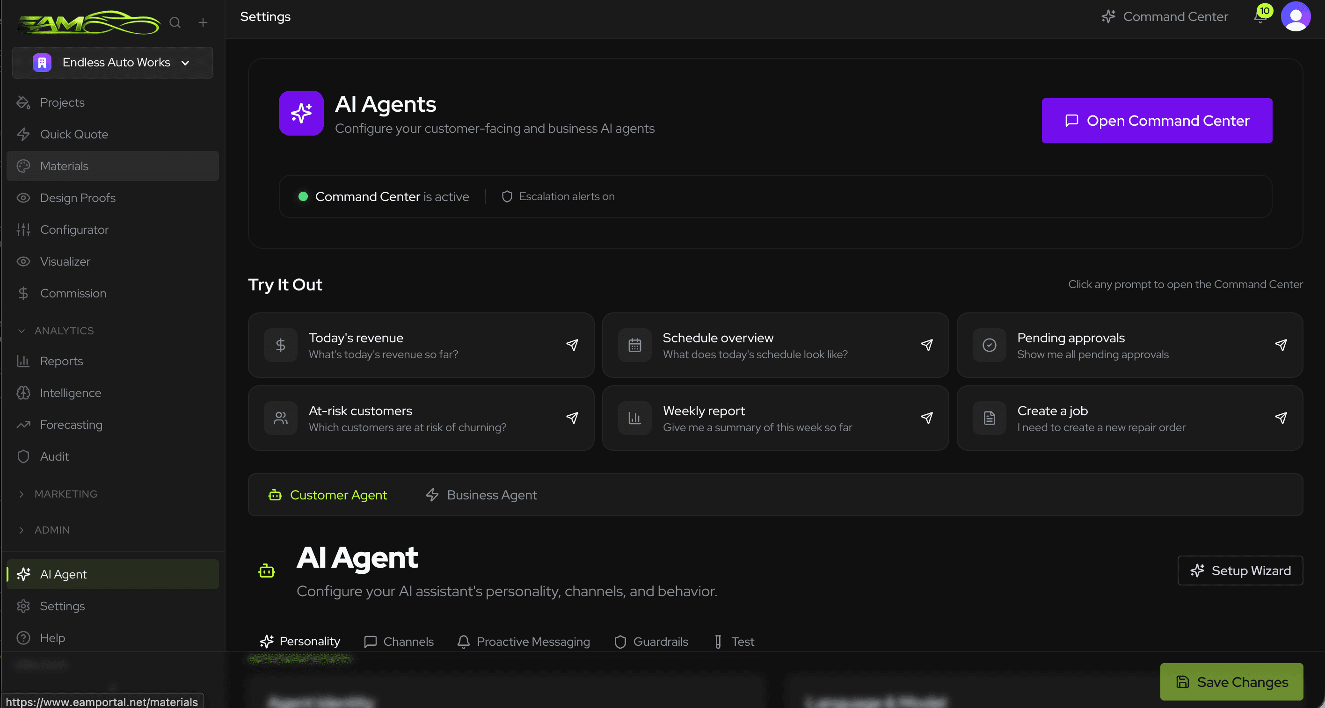Image resolution: width=1325 pixels, height=708 pixels.
Task: Click send arrow on Today's revenue card
Action: point(572,345)
